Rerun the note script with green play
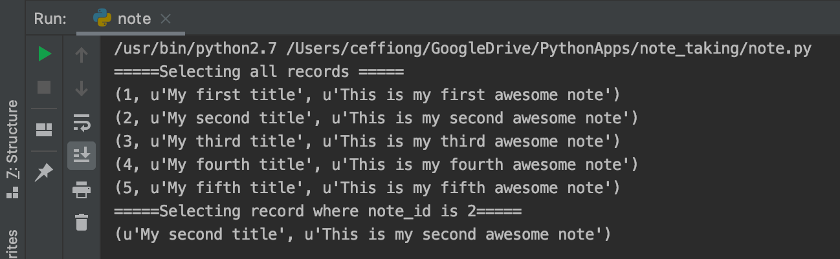 coord(44,54)
